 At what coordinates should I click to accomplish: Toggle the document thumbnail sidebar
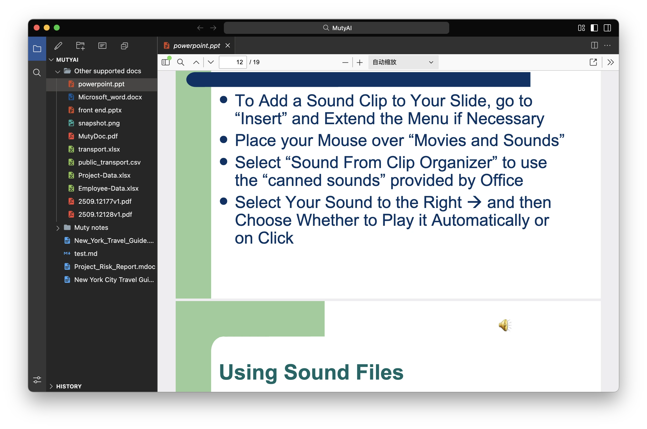point(166,62)
